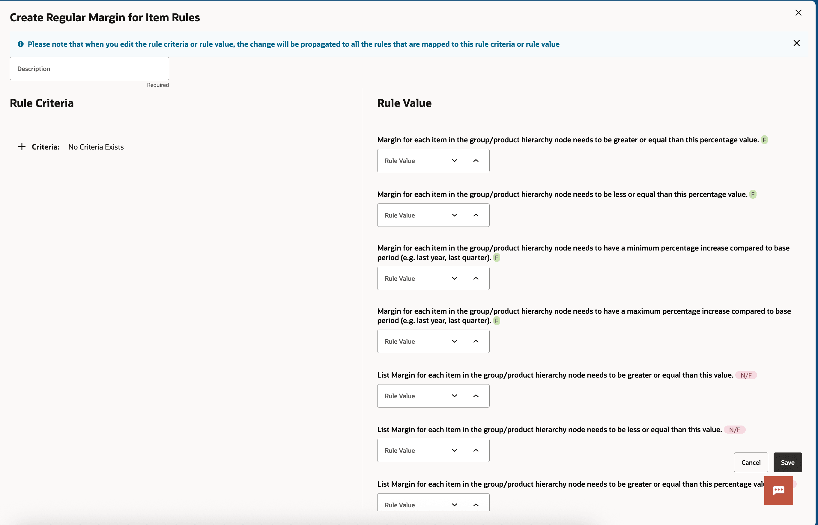
Task: Click the F badge on greater-or-equal percentage rule
Action: click(764, 140)
